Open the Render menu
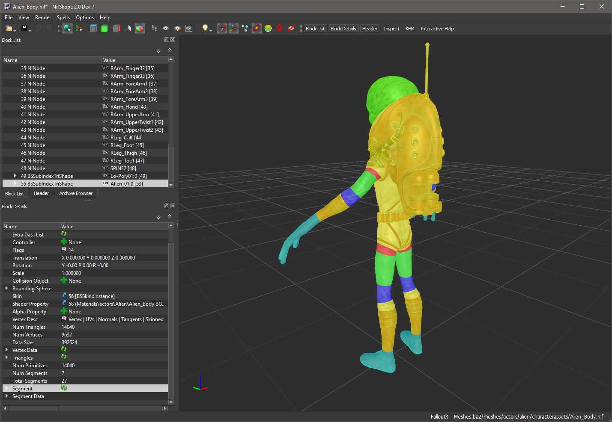The height and width of the screenshot is (422, 612). [x=43, y=18]
